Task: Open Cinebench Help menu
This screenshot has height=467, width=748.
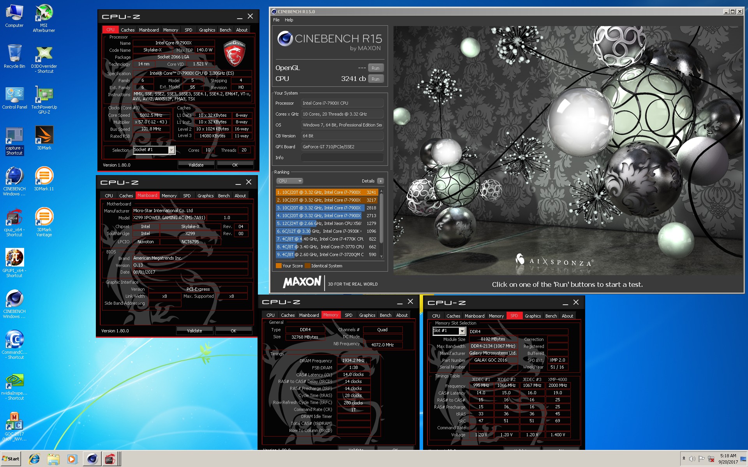Action: tap(289, 20)
